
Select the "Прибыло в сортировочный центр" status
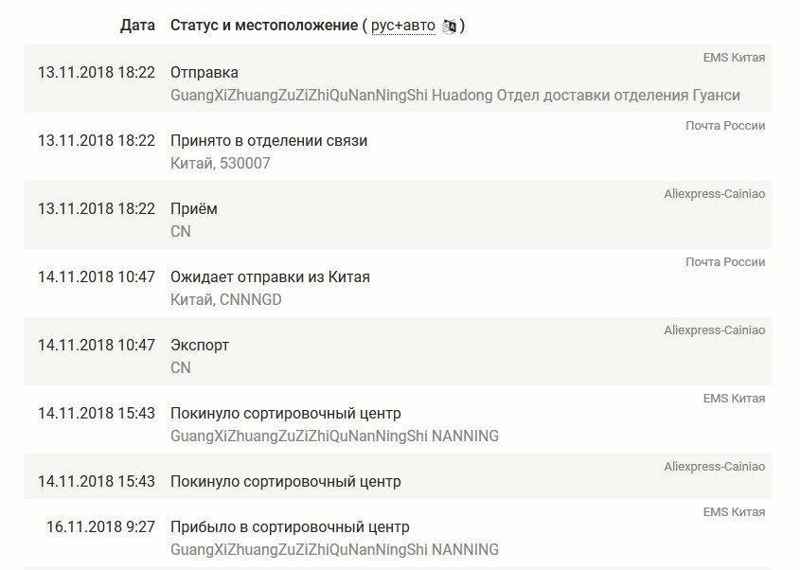point(290,527)
